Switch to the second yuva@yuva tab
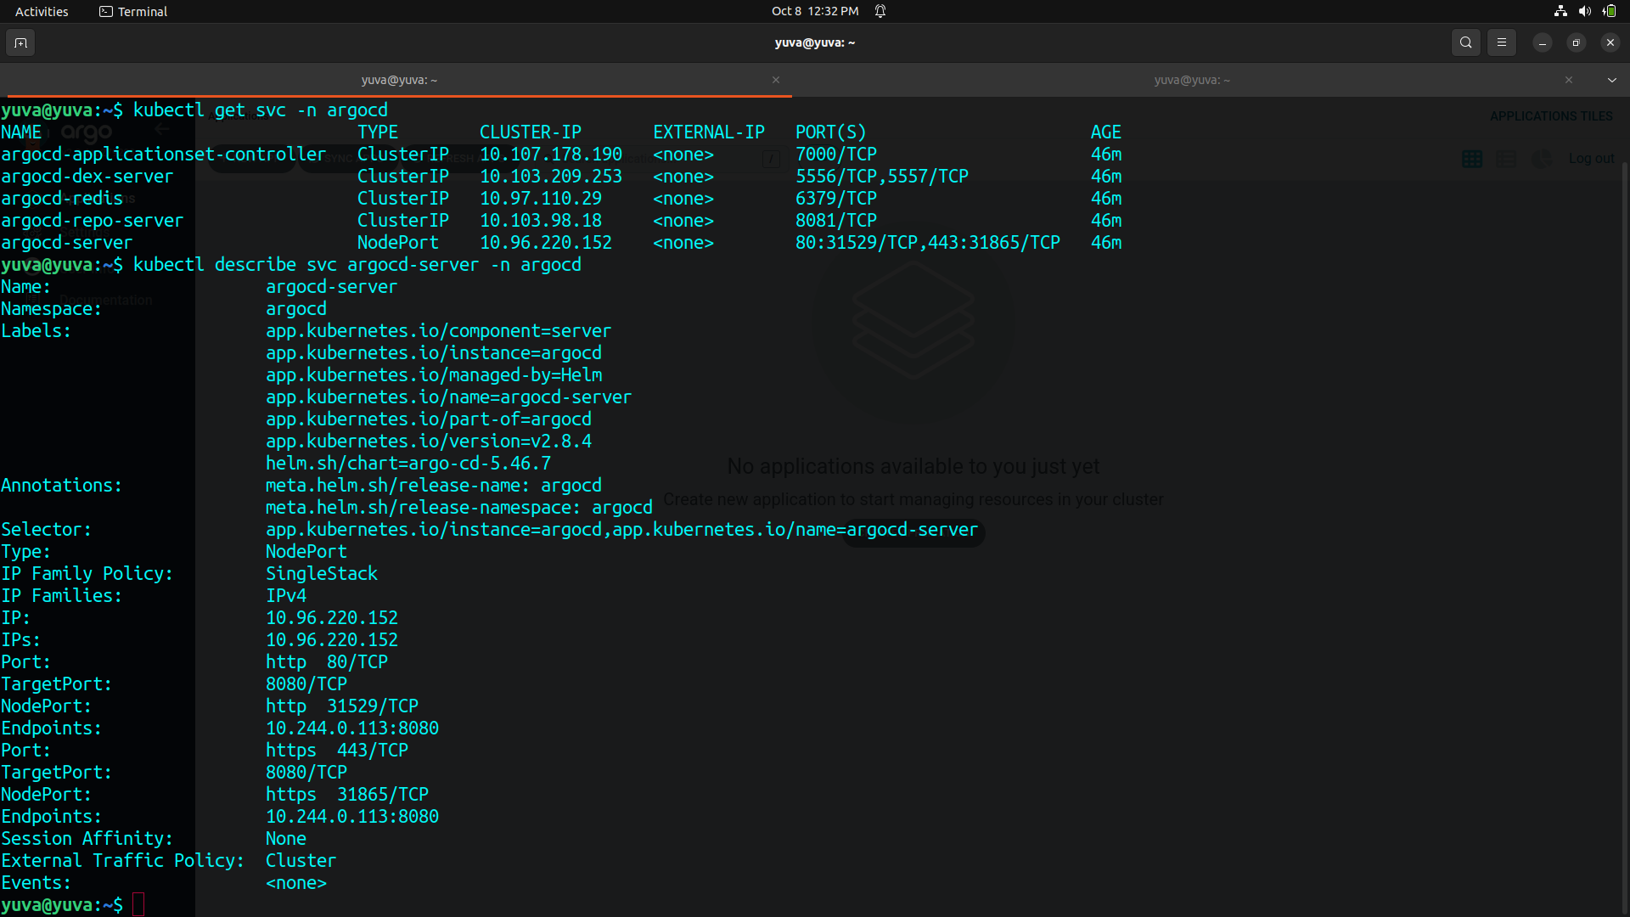This screenshot has height=917, width=1630. coord(1192,80)
